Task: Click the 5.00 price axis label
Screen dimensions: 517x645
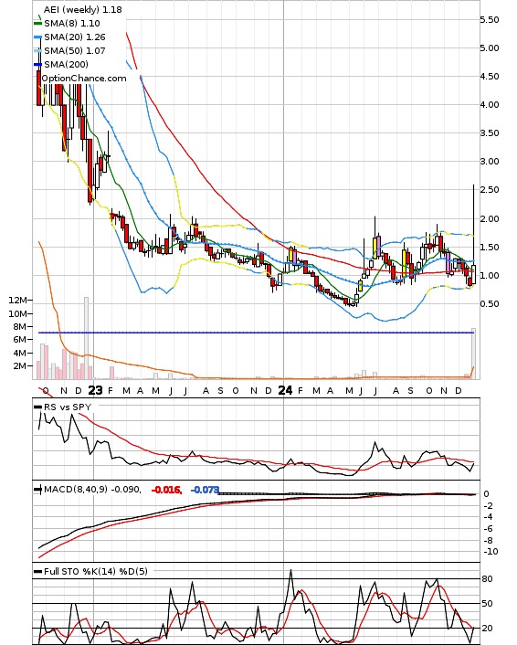Action: pos(490,48)
